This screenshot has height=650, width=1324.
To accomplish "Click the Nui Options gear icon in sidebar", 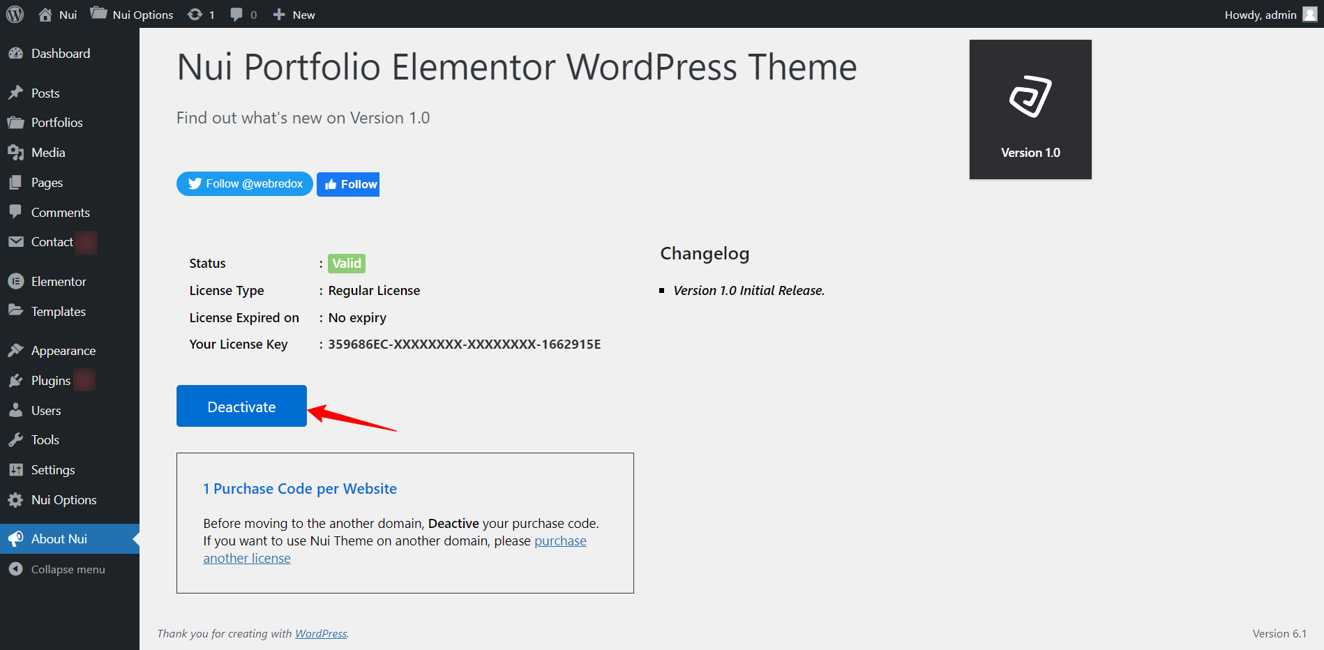I will point(15,500).
